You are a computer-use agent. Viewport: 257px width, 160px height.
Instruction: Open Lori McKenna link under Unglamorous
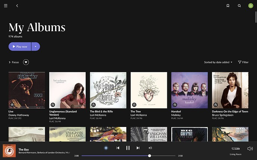57,118
